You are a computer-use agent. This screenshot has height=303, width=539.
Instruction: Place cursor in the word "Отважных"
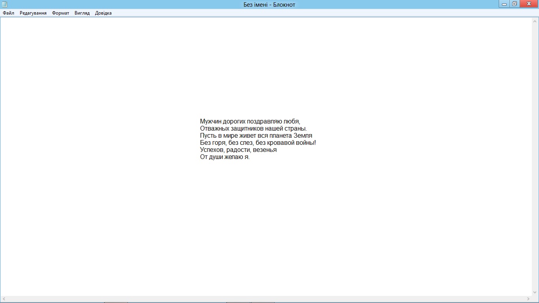[213, 129]
